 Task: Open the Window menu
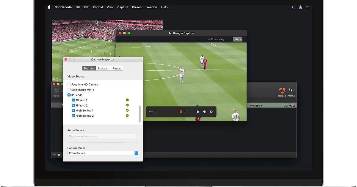[152, 7]
